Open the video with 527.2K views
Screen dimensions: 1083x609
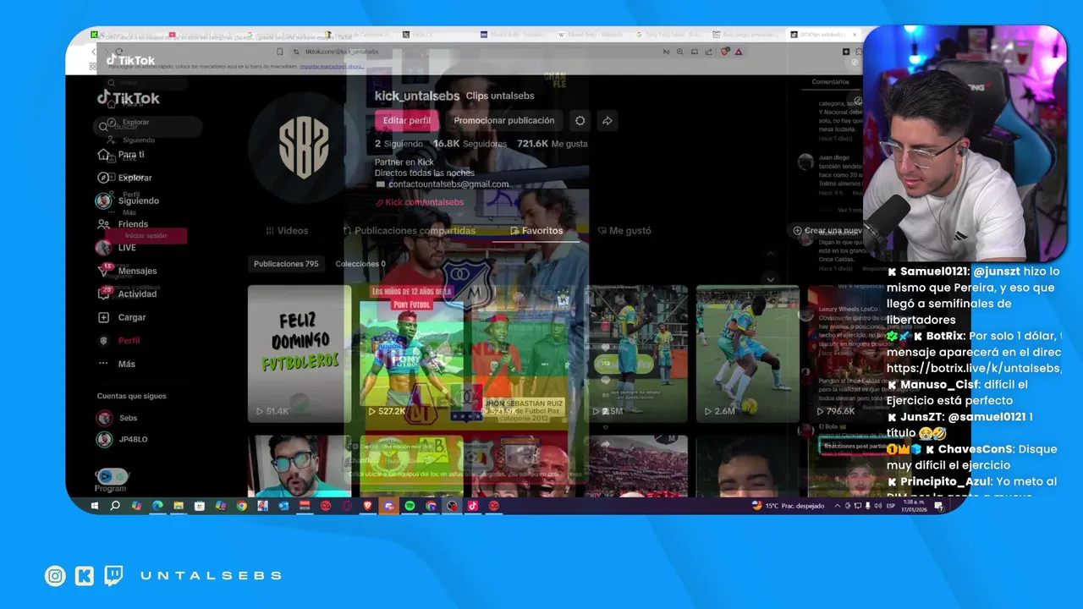point(411,354)
